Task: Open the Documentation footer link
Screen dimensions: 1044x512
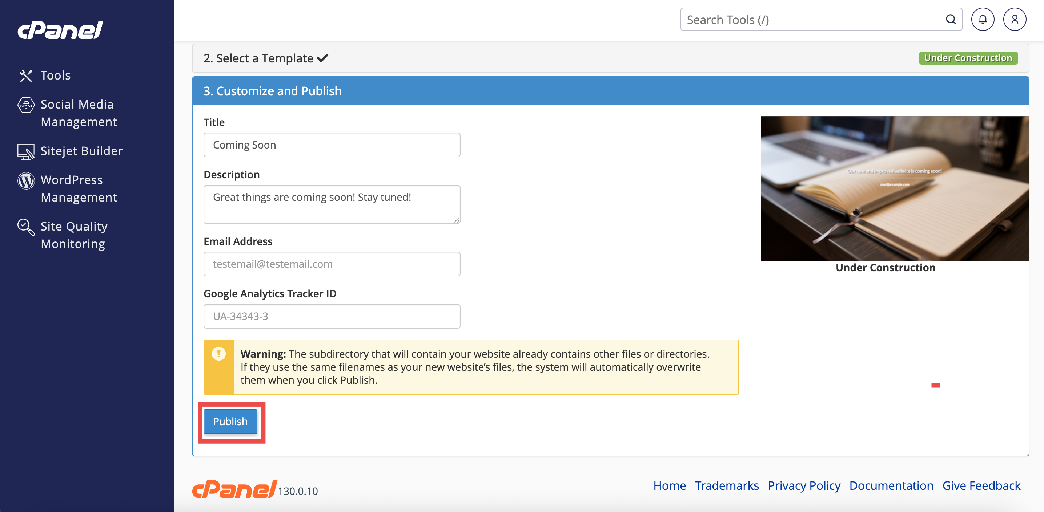Action: tap(891, 485)
